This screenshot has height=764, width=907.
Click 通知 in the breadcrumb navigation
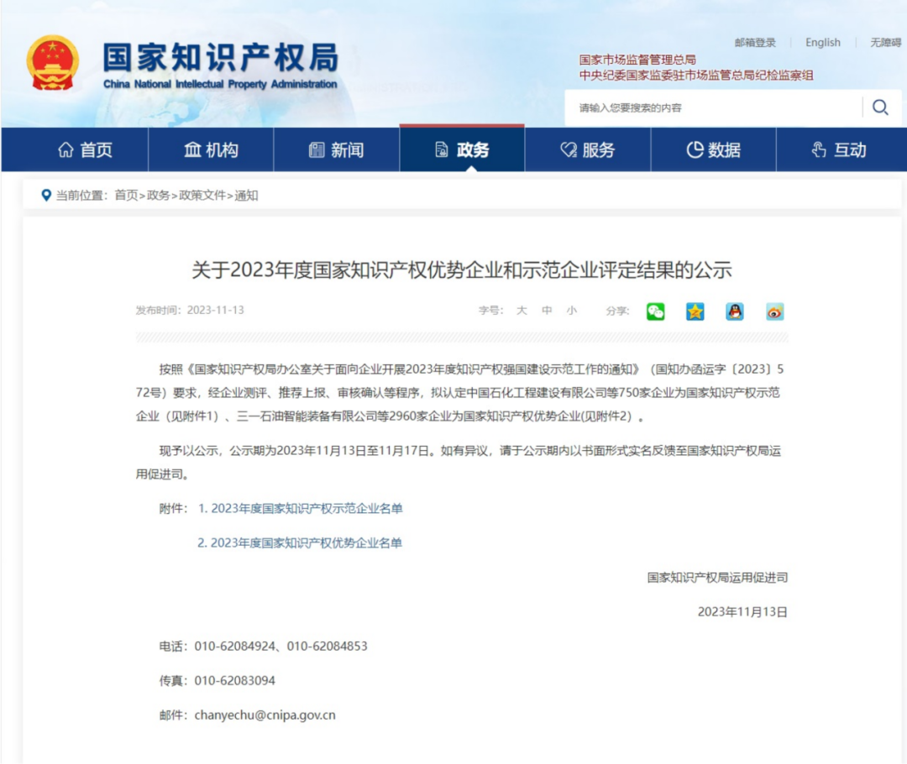pos(247,196)
